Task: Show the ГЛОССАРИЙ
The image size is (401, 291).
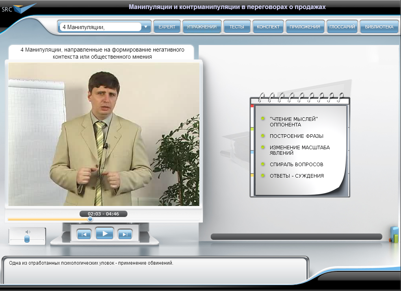Action: 342,27
